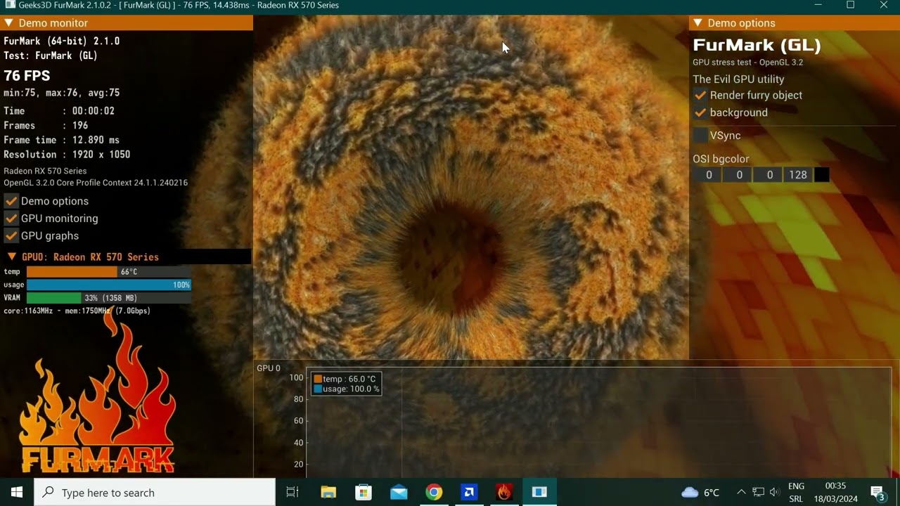Click the first OSI bgcolor value field
Screen dimensions: 900x506
tap(708, 175)
